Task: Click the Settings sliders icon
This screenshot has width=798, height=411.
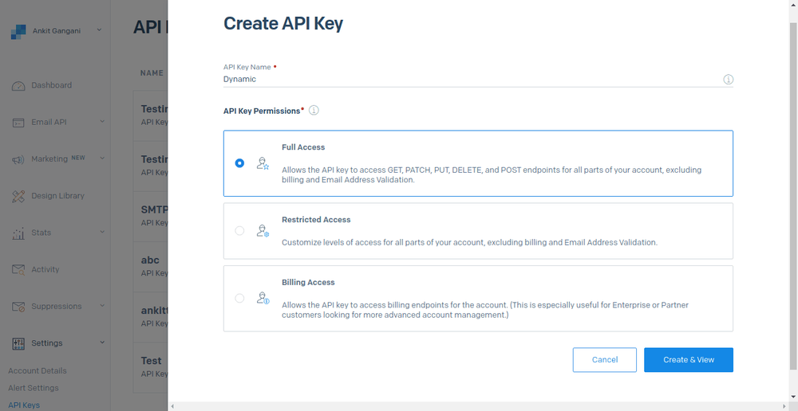Action: click(x=18, y=343)
